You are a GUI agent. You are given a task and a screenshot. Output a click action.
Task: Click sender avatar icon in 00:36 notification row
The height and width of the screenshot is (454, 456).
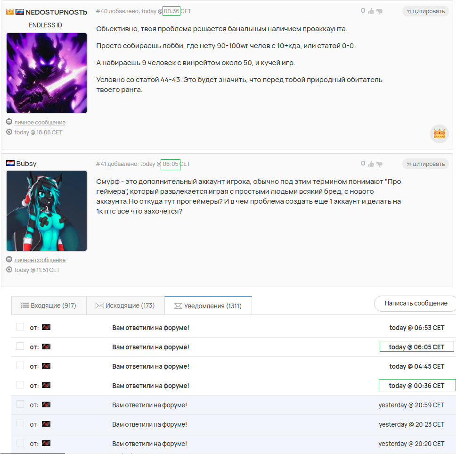coord(46,385)
